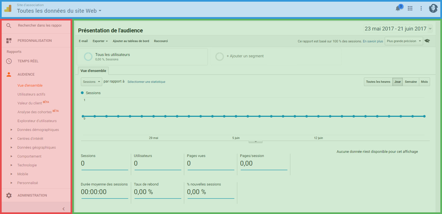Click the graduation cap education icon
The height and width of the screenshot is (214, 442).
tap(427, 41)
